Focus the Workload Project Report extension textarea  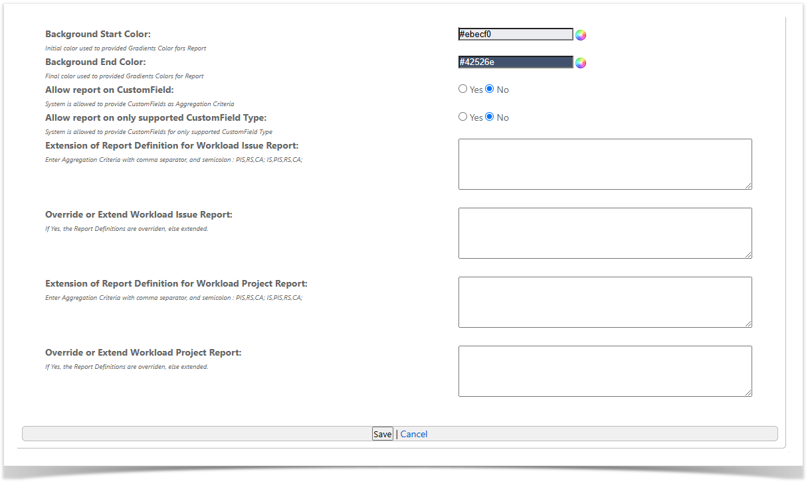[x=605, y=302]
